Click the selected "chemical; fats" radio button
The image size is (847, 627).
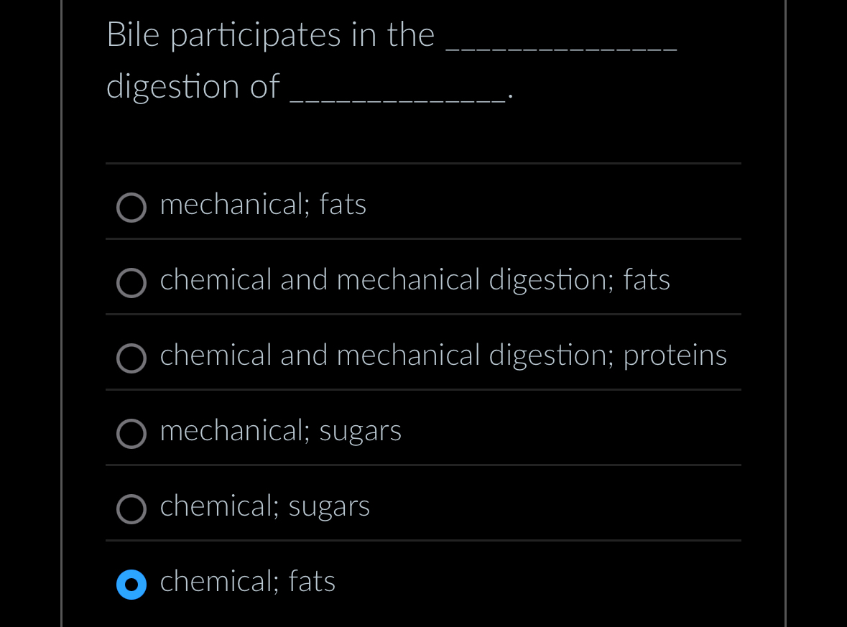click(x=131, y=585)
